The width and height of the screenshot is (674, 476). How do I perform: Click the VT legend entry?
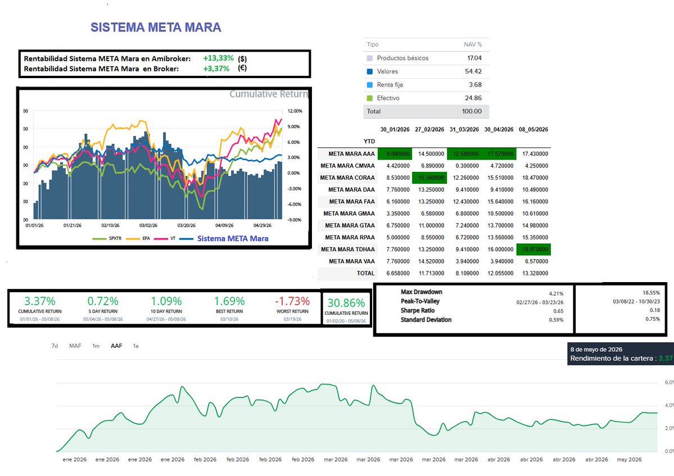[x=165, y=238]
